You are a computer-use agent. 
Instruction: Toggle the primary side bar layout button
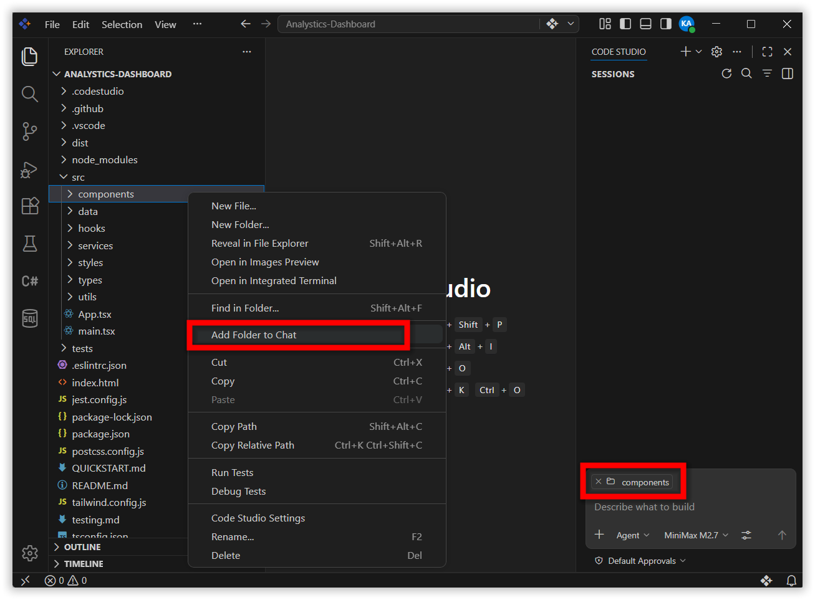point(625,24)
